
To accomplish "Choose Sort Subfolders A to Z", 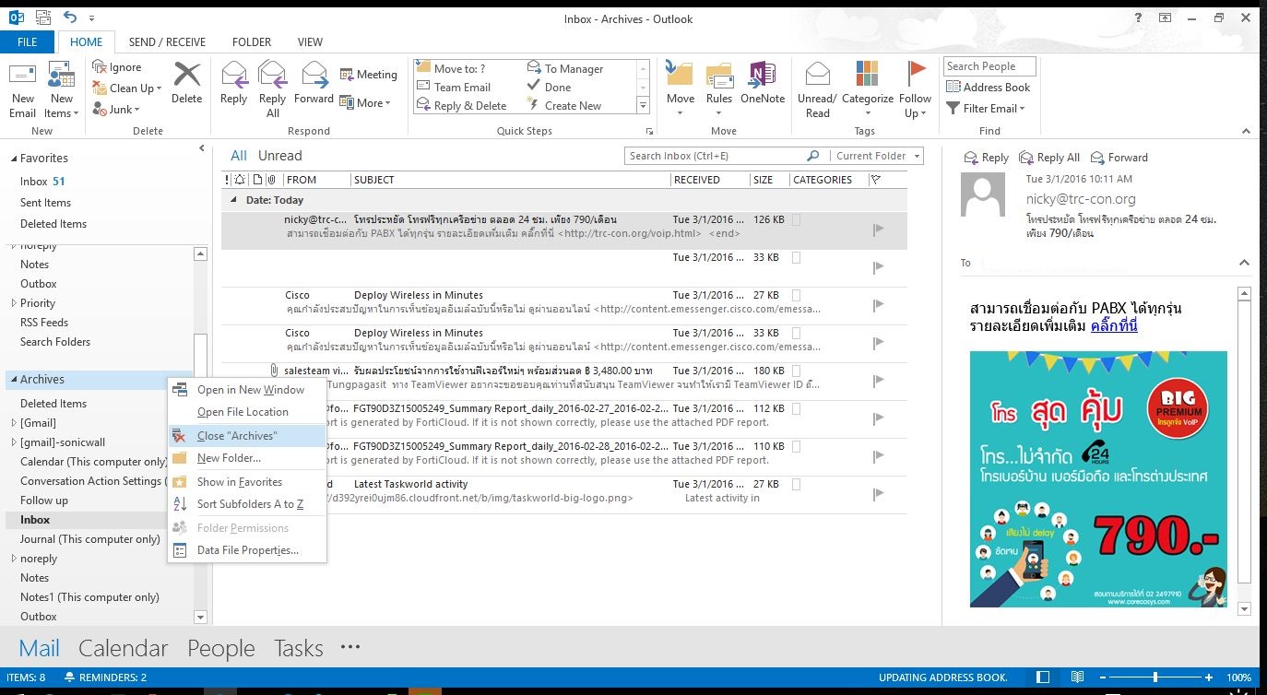I will click(247, 503).
